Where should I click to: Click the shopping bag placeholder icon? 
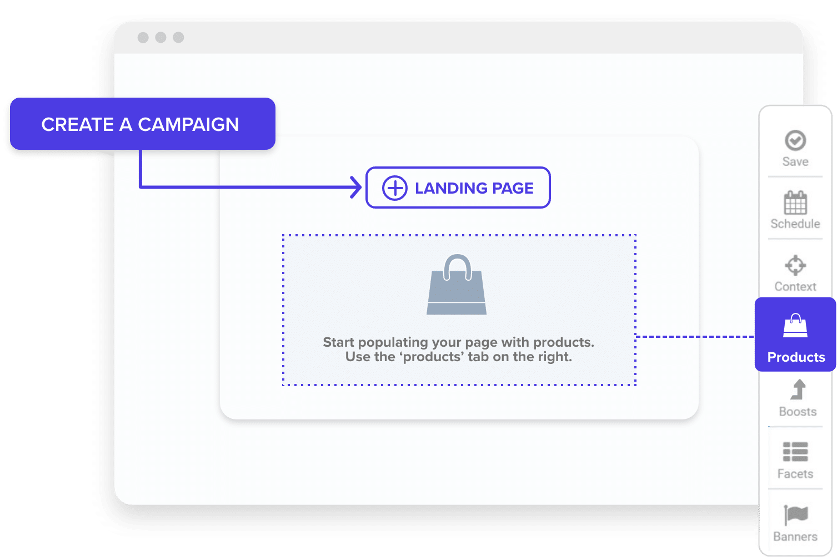pyautogui.click(x=457, y=285)
